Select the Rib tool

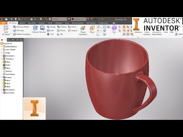[x=60, y=34]
